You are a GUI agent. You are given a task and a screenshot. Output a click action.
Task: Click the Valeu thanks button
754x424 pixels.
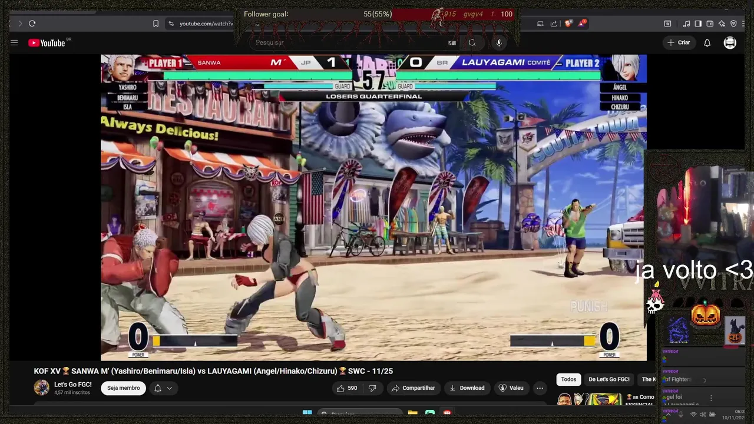[511, 388]
